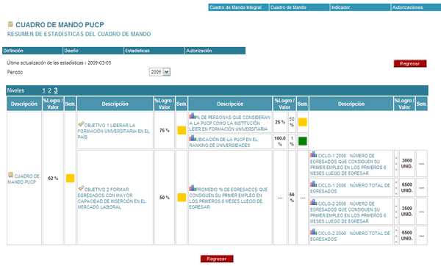441x266 pixels.
Task: Click the top-right Regresar button
Action: (410, 63)
